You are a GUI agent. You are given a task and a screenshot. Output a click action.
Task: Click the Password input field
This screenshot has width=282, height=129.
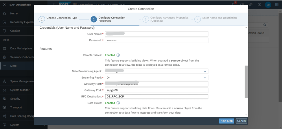point(156,40)
